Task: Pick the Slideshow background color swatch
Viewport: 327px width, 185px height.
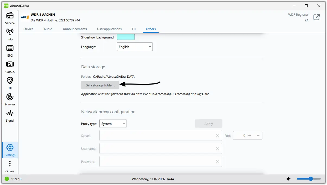Action: pyautogui.click(x=126, y=37)
